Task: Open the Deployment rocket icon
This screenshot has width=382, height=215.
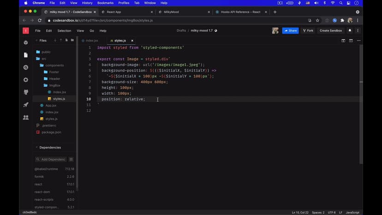Action: pyautogui.click(x=26, y=105)
